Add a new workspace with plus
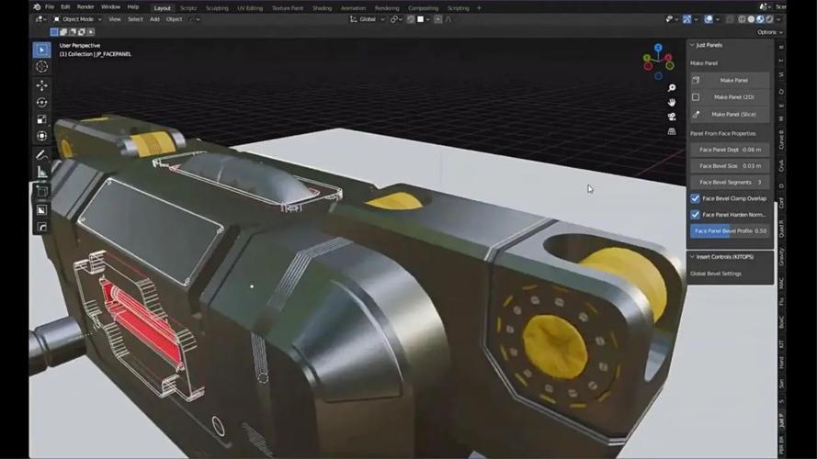817x459 pixels. pos(479,8)
